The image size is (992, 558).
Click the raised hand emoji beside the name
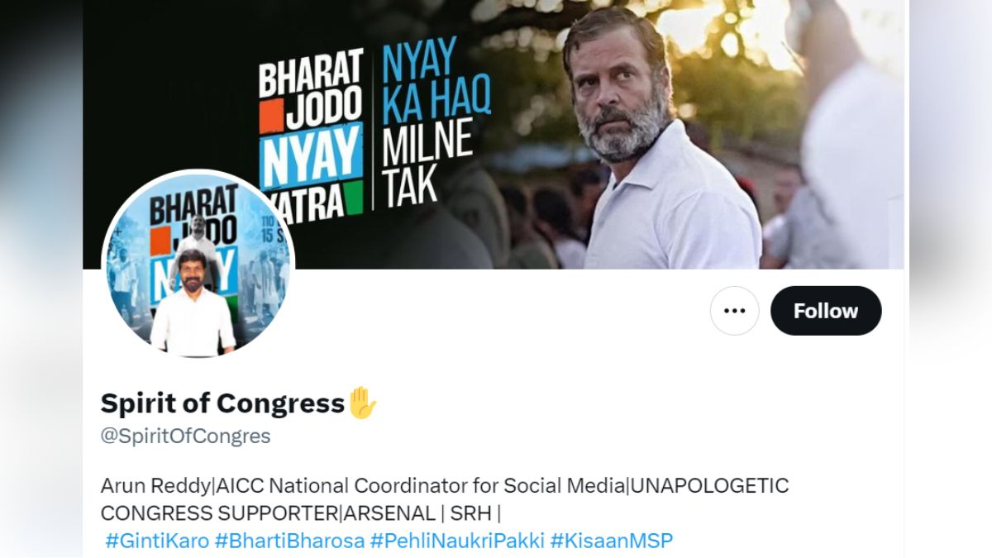point(362,403)
